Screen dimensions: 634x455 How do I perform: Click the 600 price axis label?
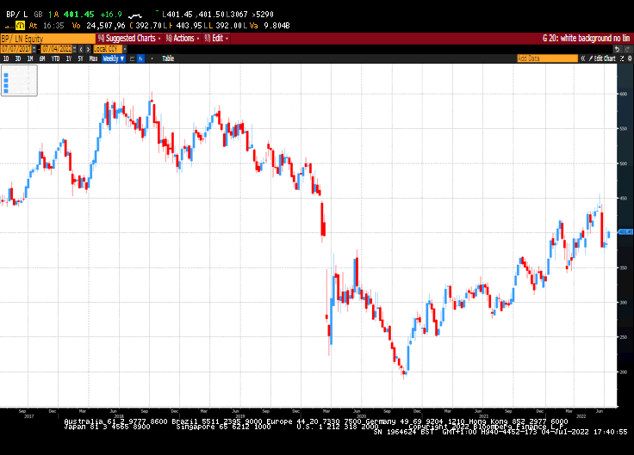(624, 94)
